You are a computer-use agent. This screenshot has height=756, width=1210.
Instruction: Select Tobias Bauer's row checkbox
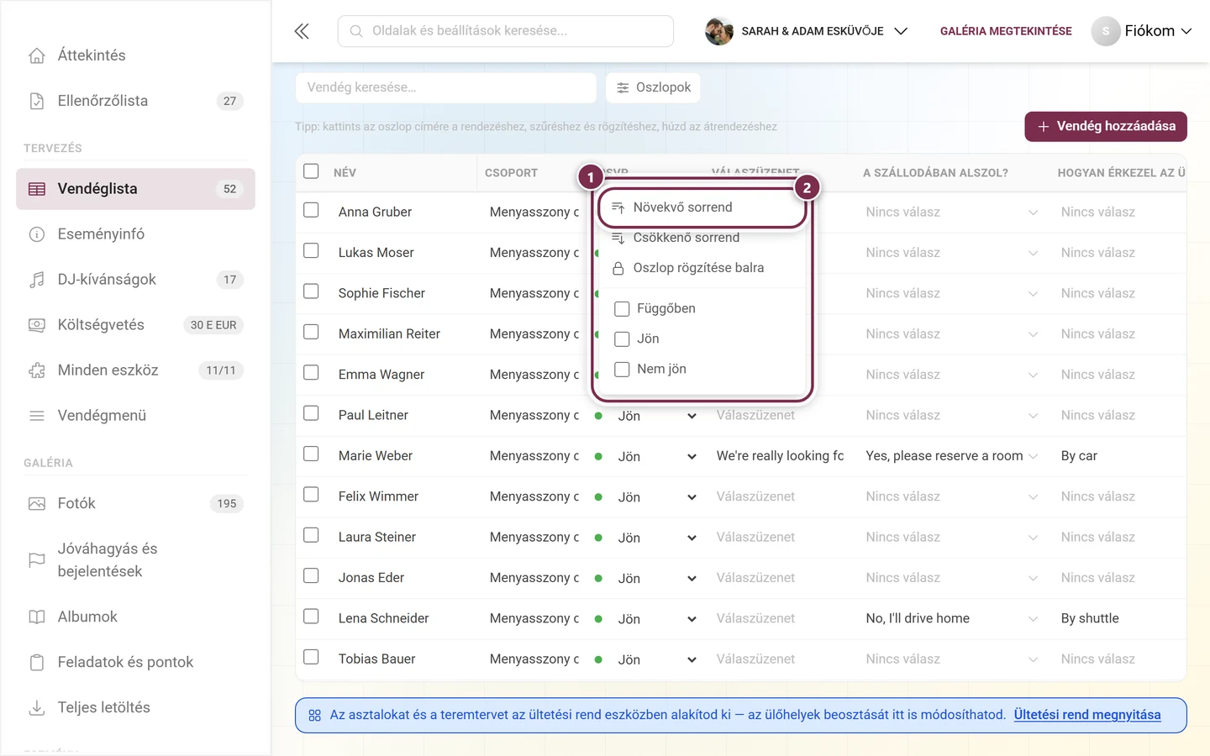[311, 657]
